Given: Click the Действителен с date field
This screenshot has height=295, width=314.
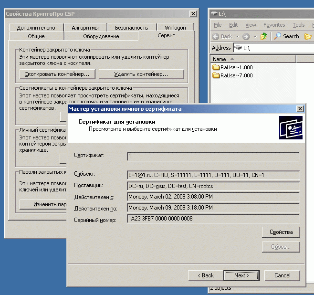Looking at the screenshot, I should pos(213,197).
